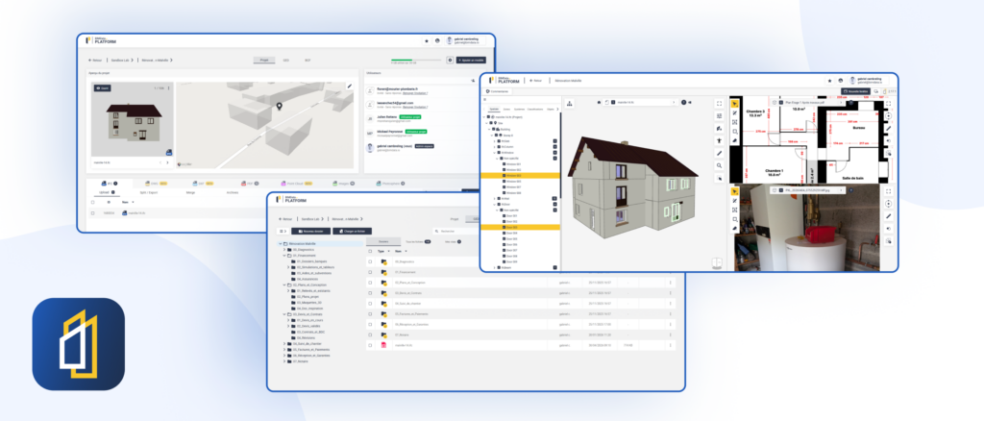
Task: Tick the maiville model row checkbox in project window
Action: point(93,212)
